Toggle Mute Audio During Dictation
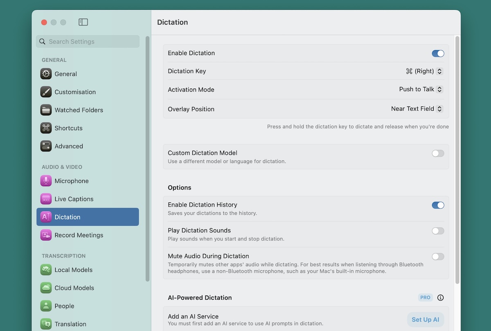The width and height of the screenshot is (491, 331). click(x=438, y=257)
